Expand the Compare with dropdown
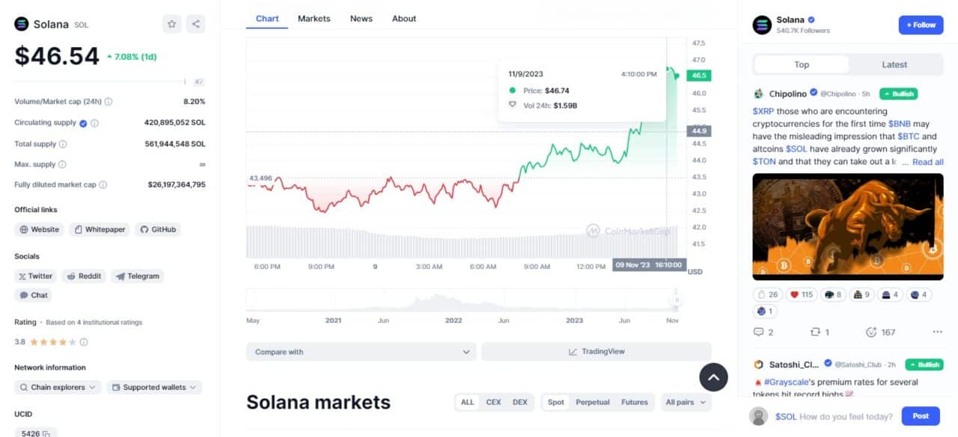The height and width of the screenshot is (437, 958). point(361,352)
